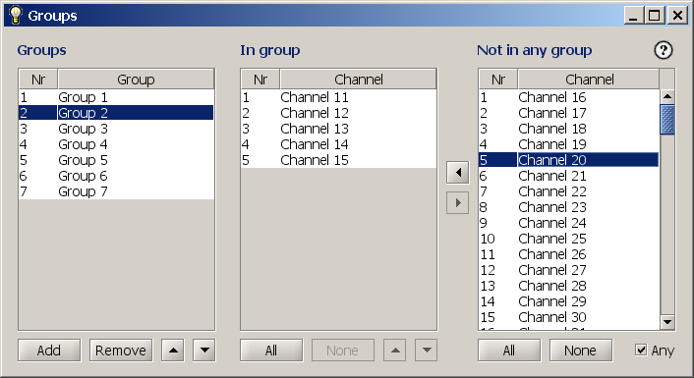
Task: Select Channel 21 in ungrouped list
Action: tap(569, 176)
